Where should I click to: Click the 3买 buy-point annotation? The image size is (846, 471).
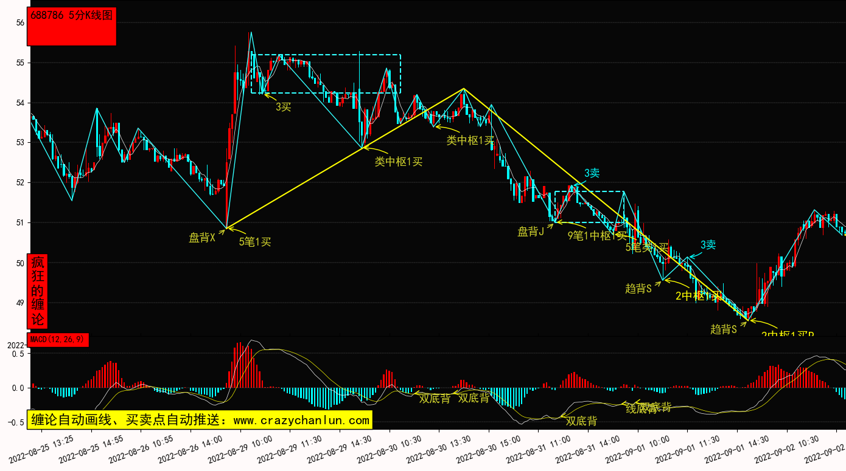pos(284,107)
